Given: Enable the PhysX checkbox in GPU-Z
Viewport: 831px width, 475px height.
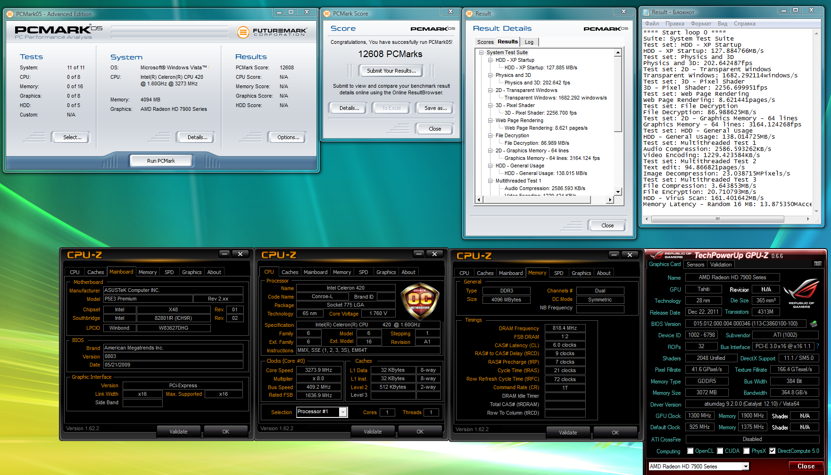Looking at the screenshot, I should click(x=747, y=451).
